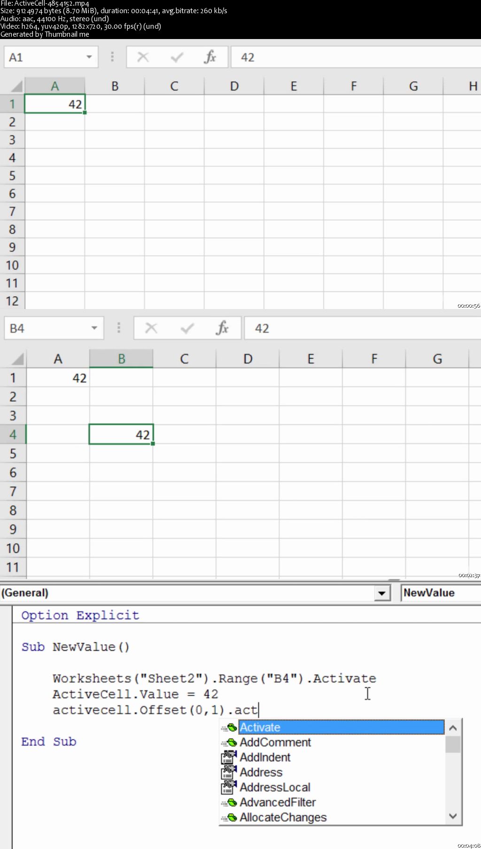Screen dimensions: 481x849
Task: Choose AddComment from the IntelliSense list
Action: pyautogui.click(x=275, y=742)
